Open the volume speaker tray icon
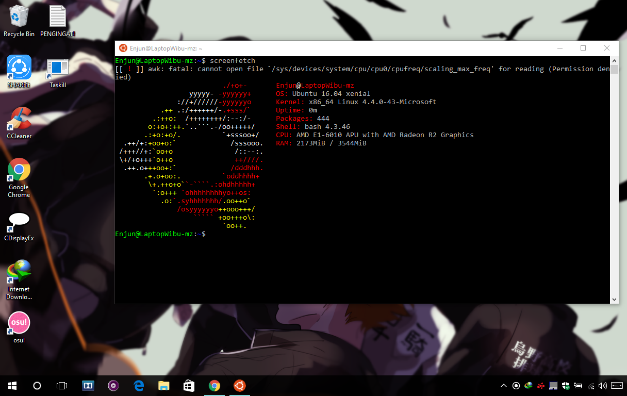This screenshot has width=627, height=396. pyautogui.click(x=603, y=386)
